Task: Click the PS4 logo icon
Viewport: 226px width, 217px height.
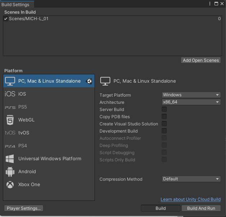Action: tap(10, 146)
